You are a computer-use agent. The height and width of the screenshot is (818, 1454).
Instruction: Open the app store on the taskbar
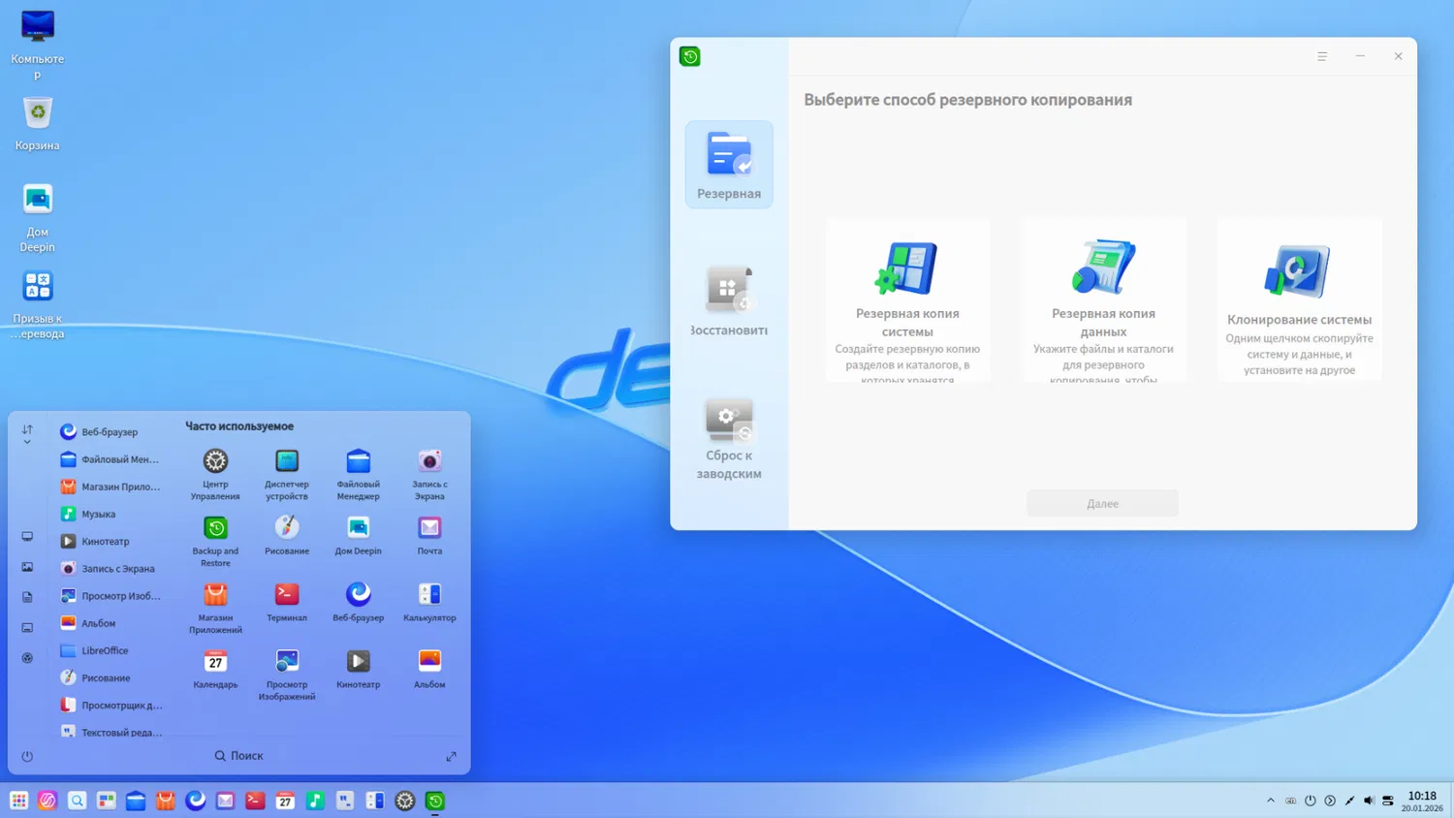(x=166, y=801)
